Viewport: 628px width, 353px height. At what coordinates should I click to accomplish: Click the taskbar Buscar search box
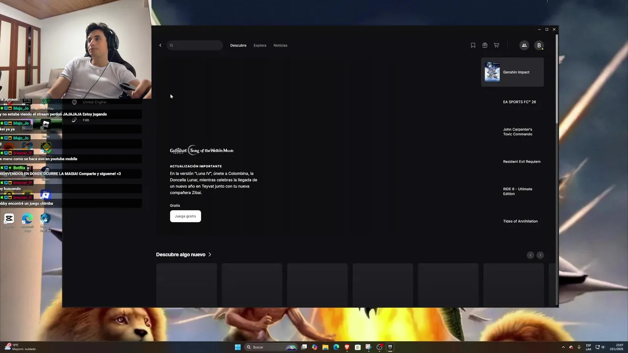pos(271,347)
